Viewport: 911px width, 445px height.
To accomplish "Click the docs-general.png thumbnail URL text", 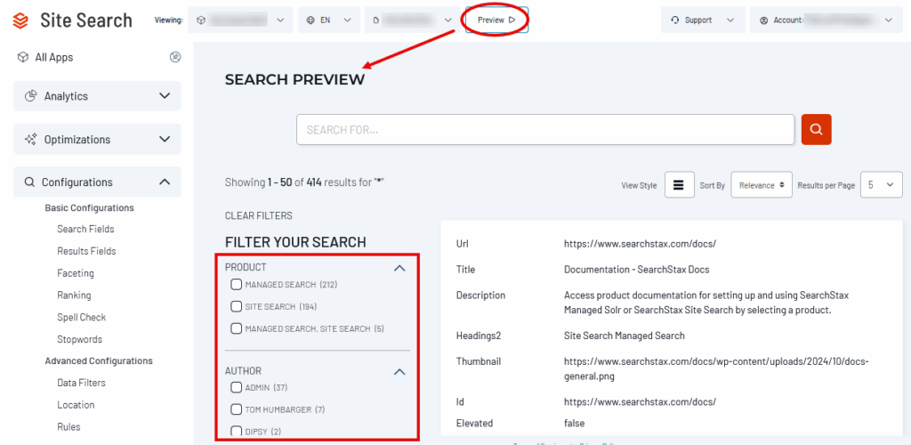I will click(716, 368).
